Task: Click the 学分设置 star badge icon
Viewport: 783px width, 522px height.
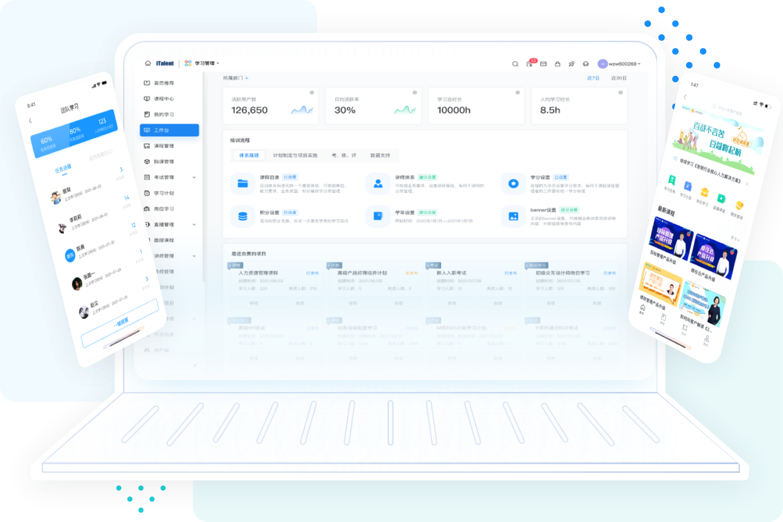Action: coord(513,184)
